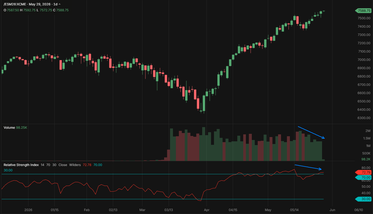Click the 6900.00 price axis label

tap(364, 68)
